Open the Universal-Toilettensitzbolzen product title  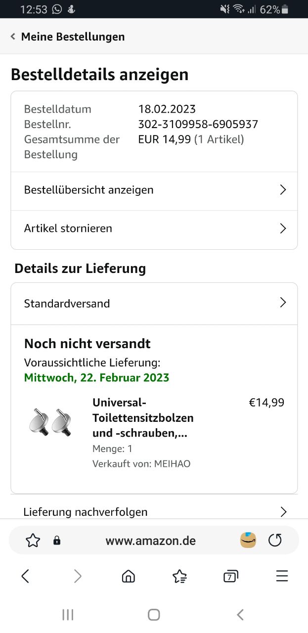tap(143, 417)
